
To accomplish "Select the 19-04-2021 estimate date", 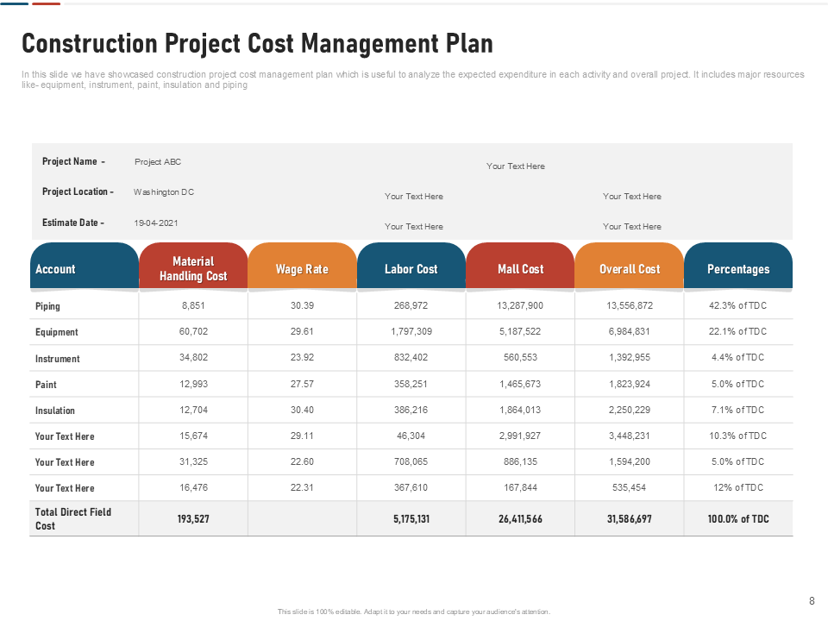I will click(x=156, y=223).
